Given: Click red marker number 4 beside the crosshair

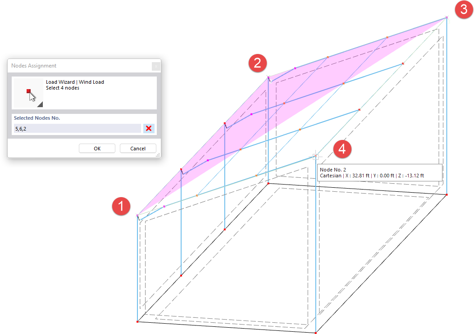Looking at the screenshot, I should point(342,149).
